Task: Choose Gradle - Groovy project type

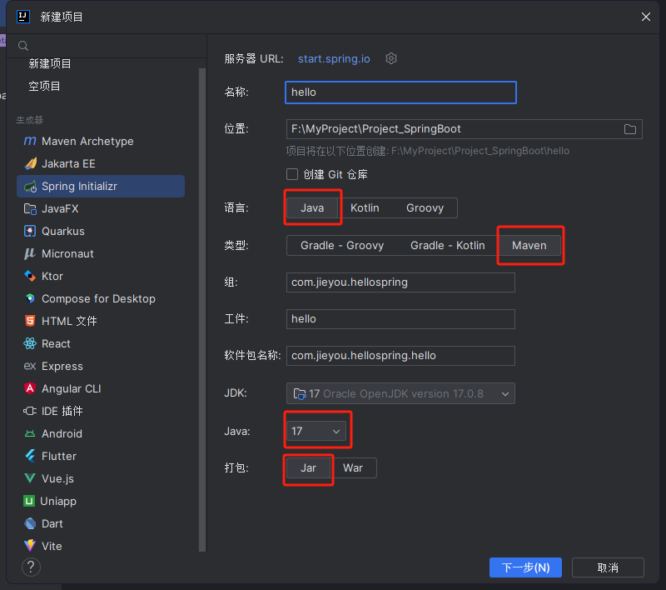Action: pyautogui.click(x=342, y=245)
